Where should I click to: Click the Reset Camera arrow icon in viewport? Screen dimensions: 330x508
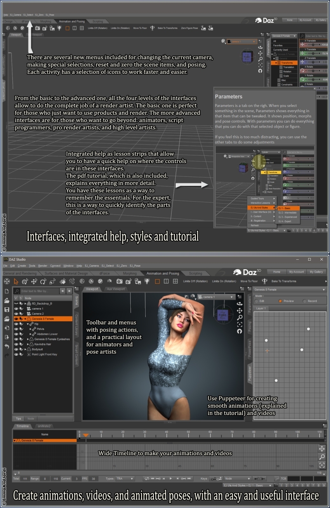240,331
